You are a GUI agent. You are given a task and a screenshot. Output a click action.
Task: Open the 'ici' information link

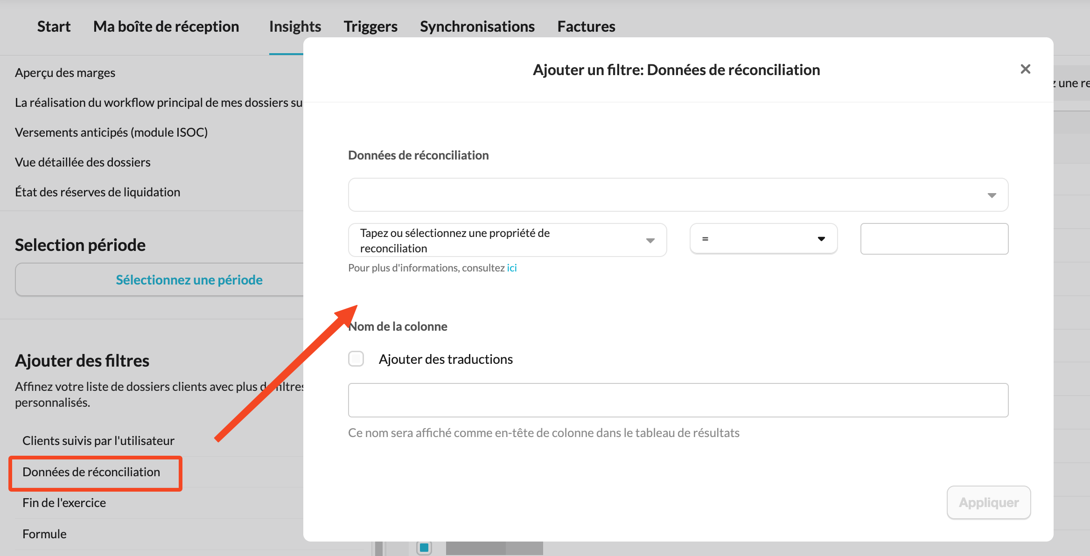(x=512, y=268)
